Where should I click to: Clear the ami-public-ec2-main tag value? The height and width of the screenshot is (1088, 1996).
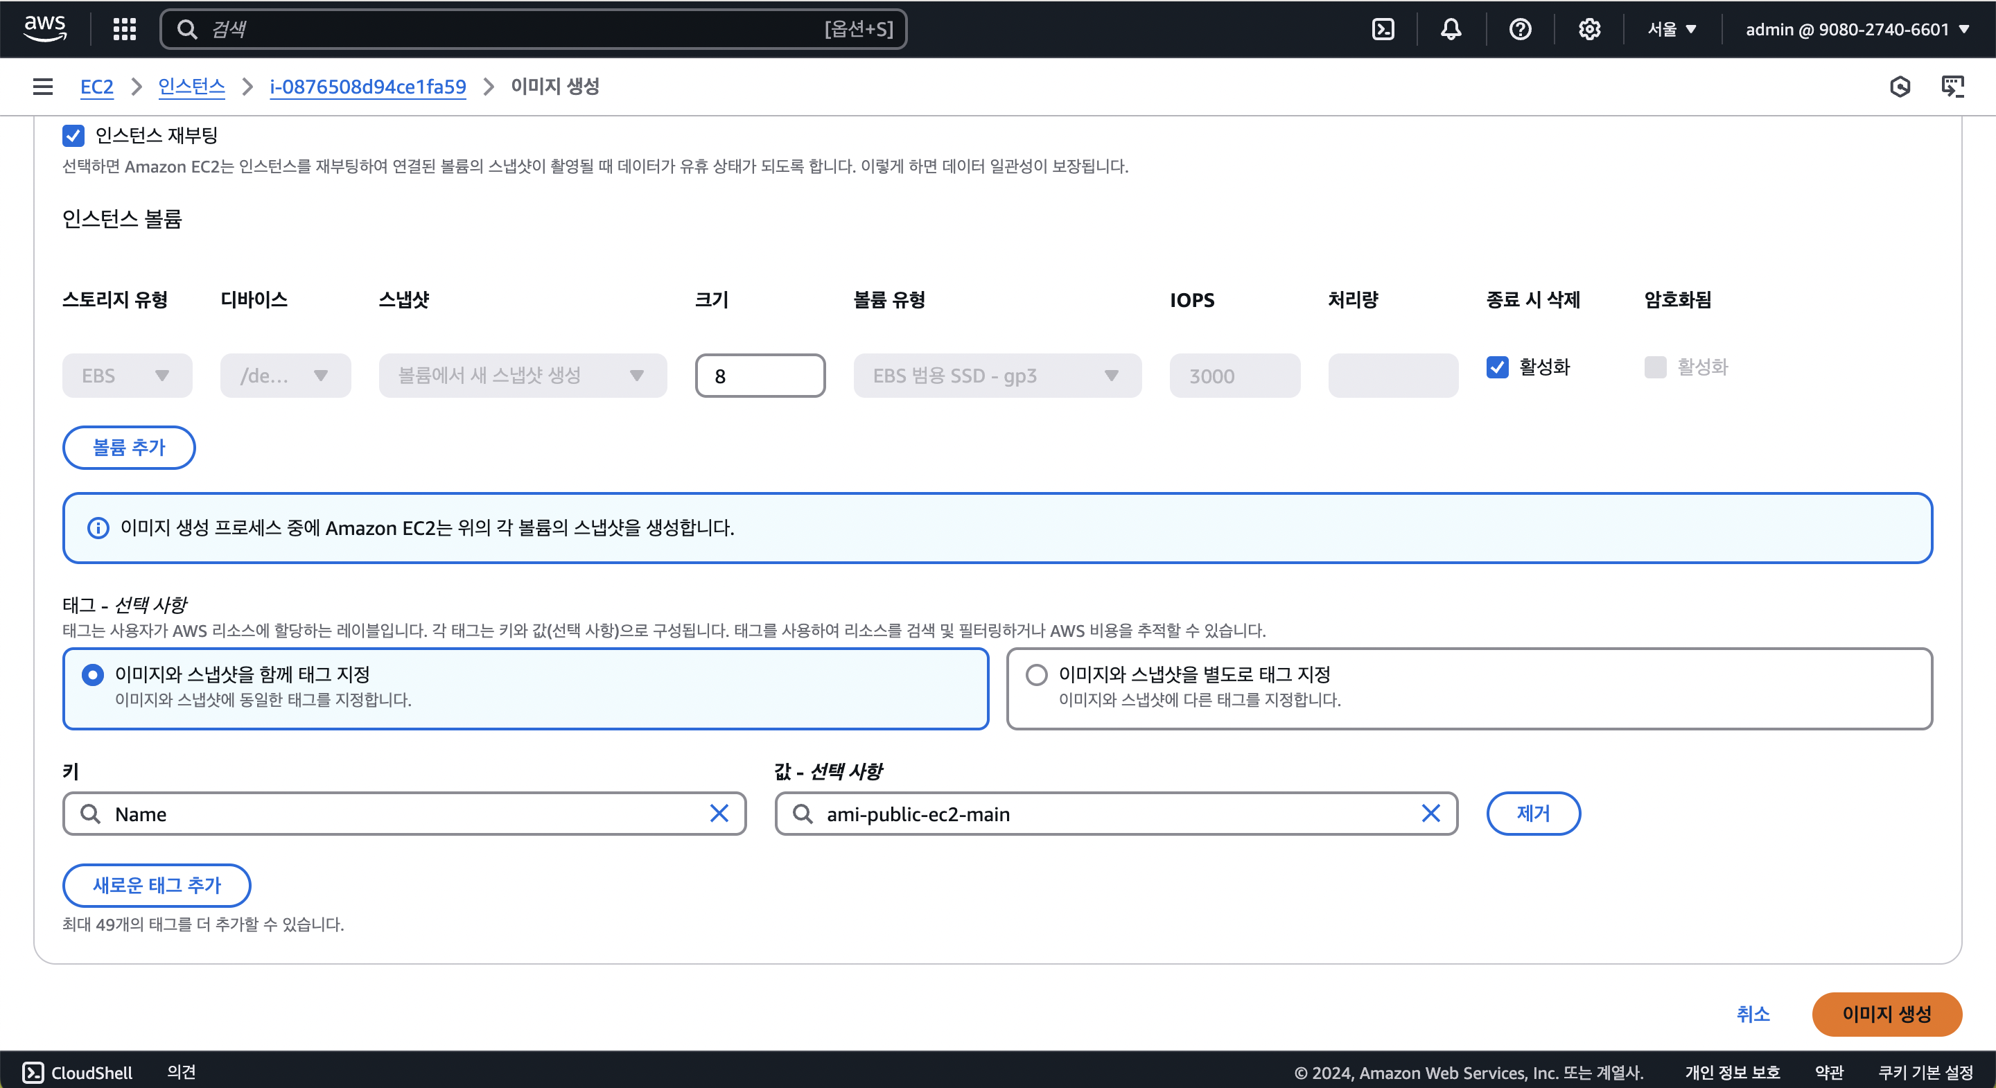(x=1430, y=814)
